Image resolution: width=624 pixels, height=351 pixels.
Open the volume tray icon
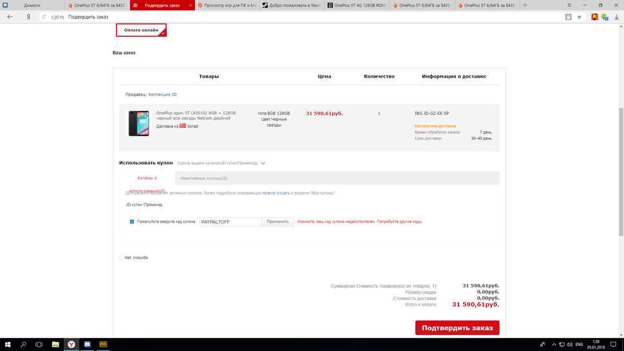click(569, 344)
